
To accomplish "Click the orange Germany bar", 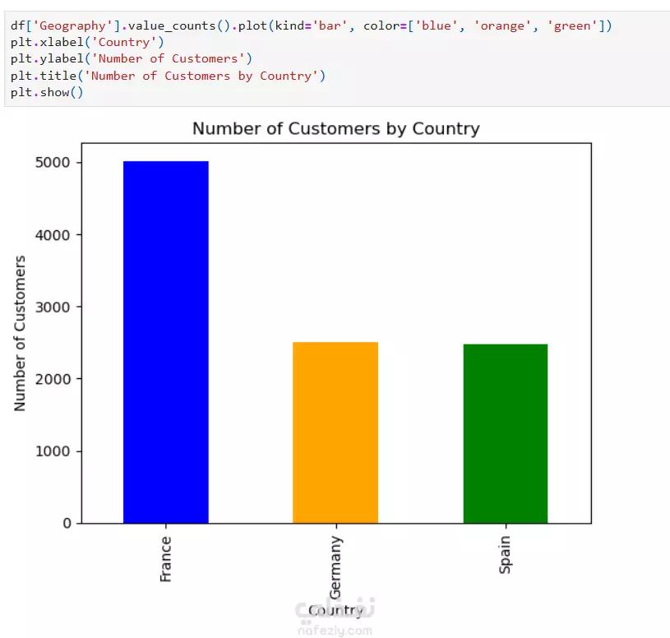I will 335,432.
